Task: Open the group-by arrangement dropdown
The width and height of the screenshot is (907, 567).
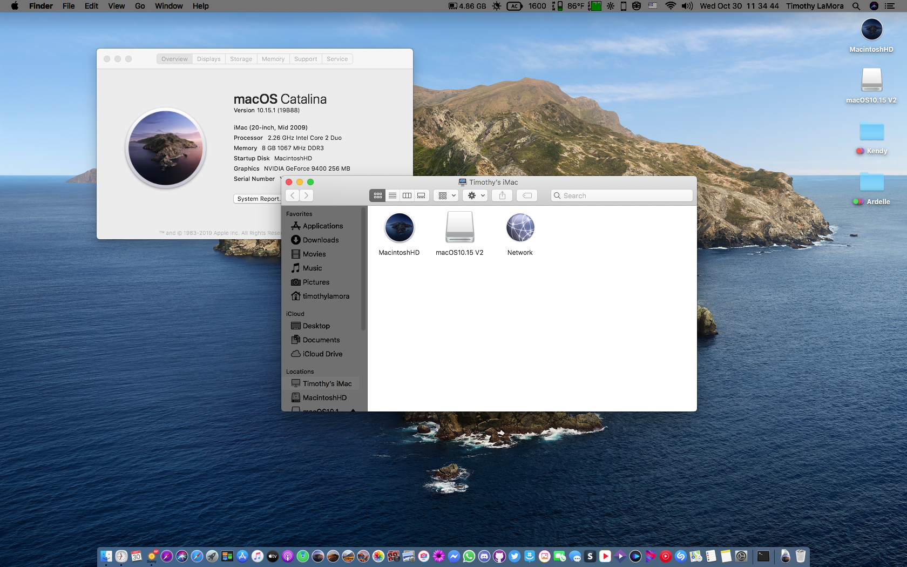Action: [x=446, y=195]
